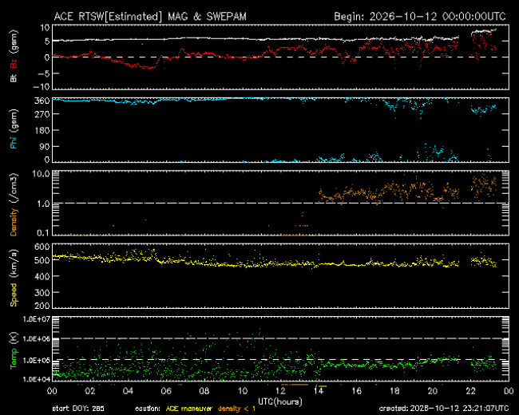The height and width of the screenshot is (415, 519).
Task: Click the "12" hour label on the time axis
Action: coord(281,391)
